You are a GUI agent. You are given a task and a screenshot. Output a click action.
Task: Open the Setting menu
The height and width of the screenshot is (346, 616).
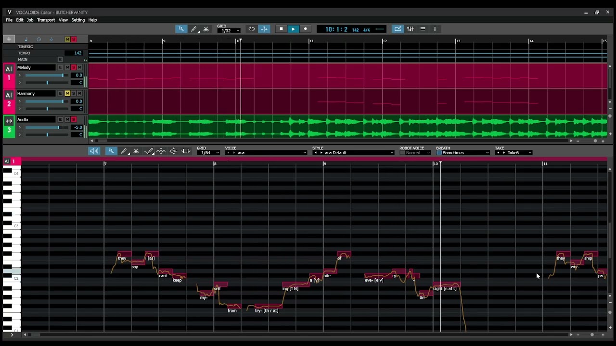click(78, 20)
